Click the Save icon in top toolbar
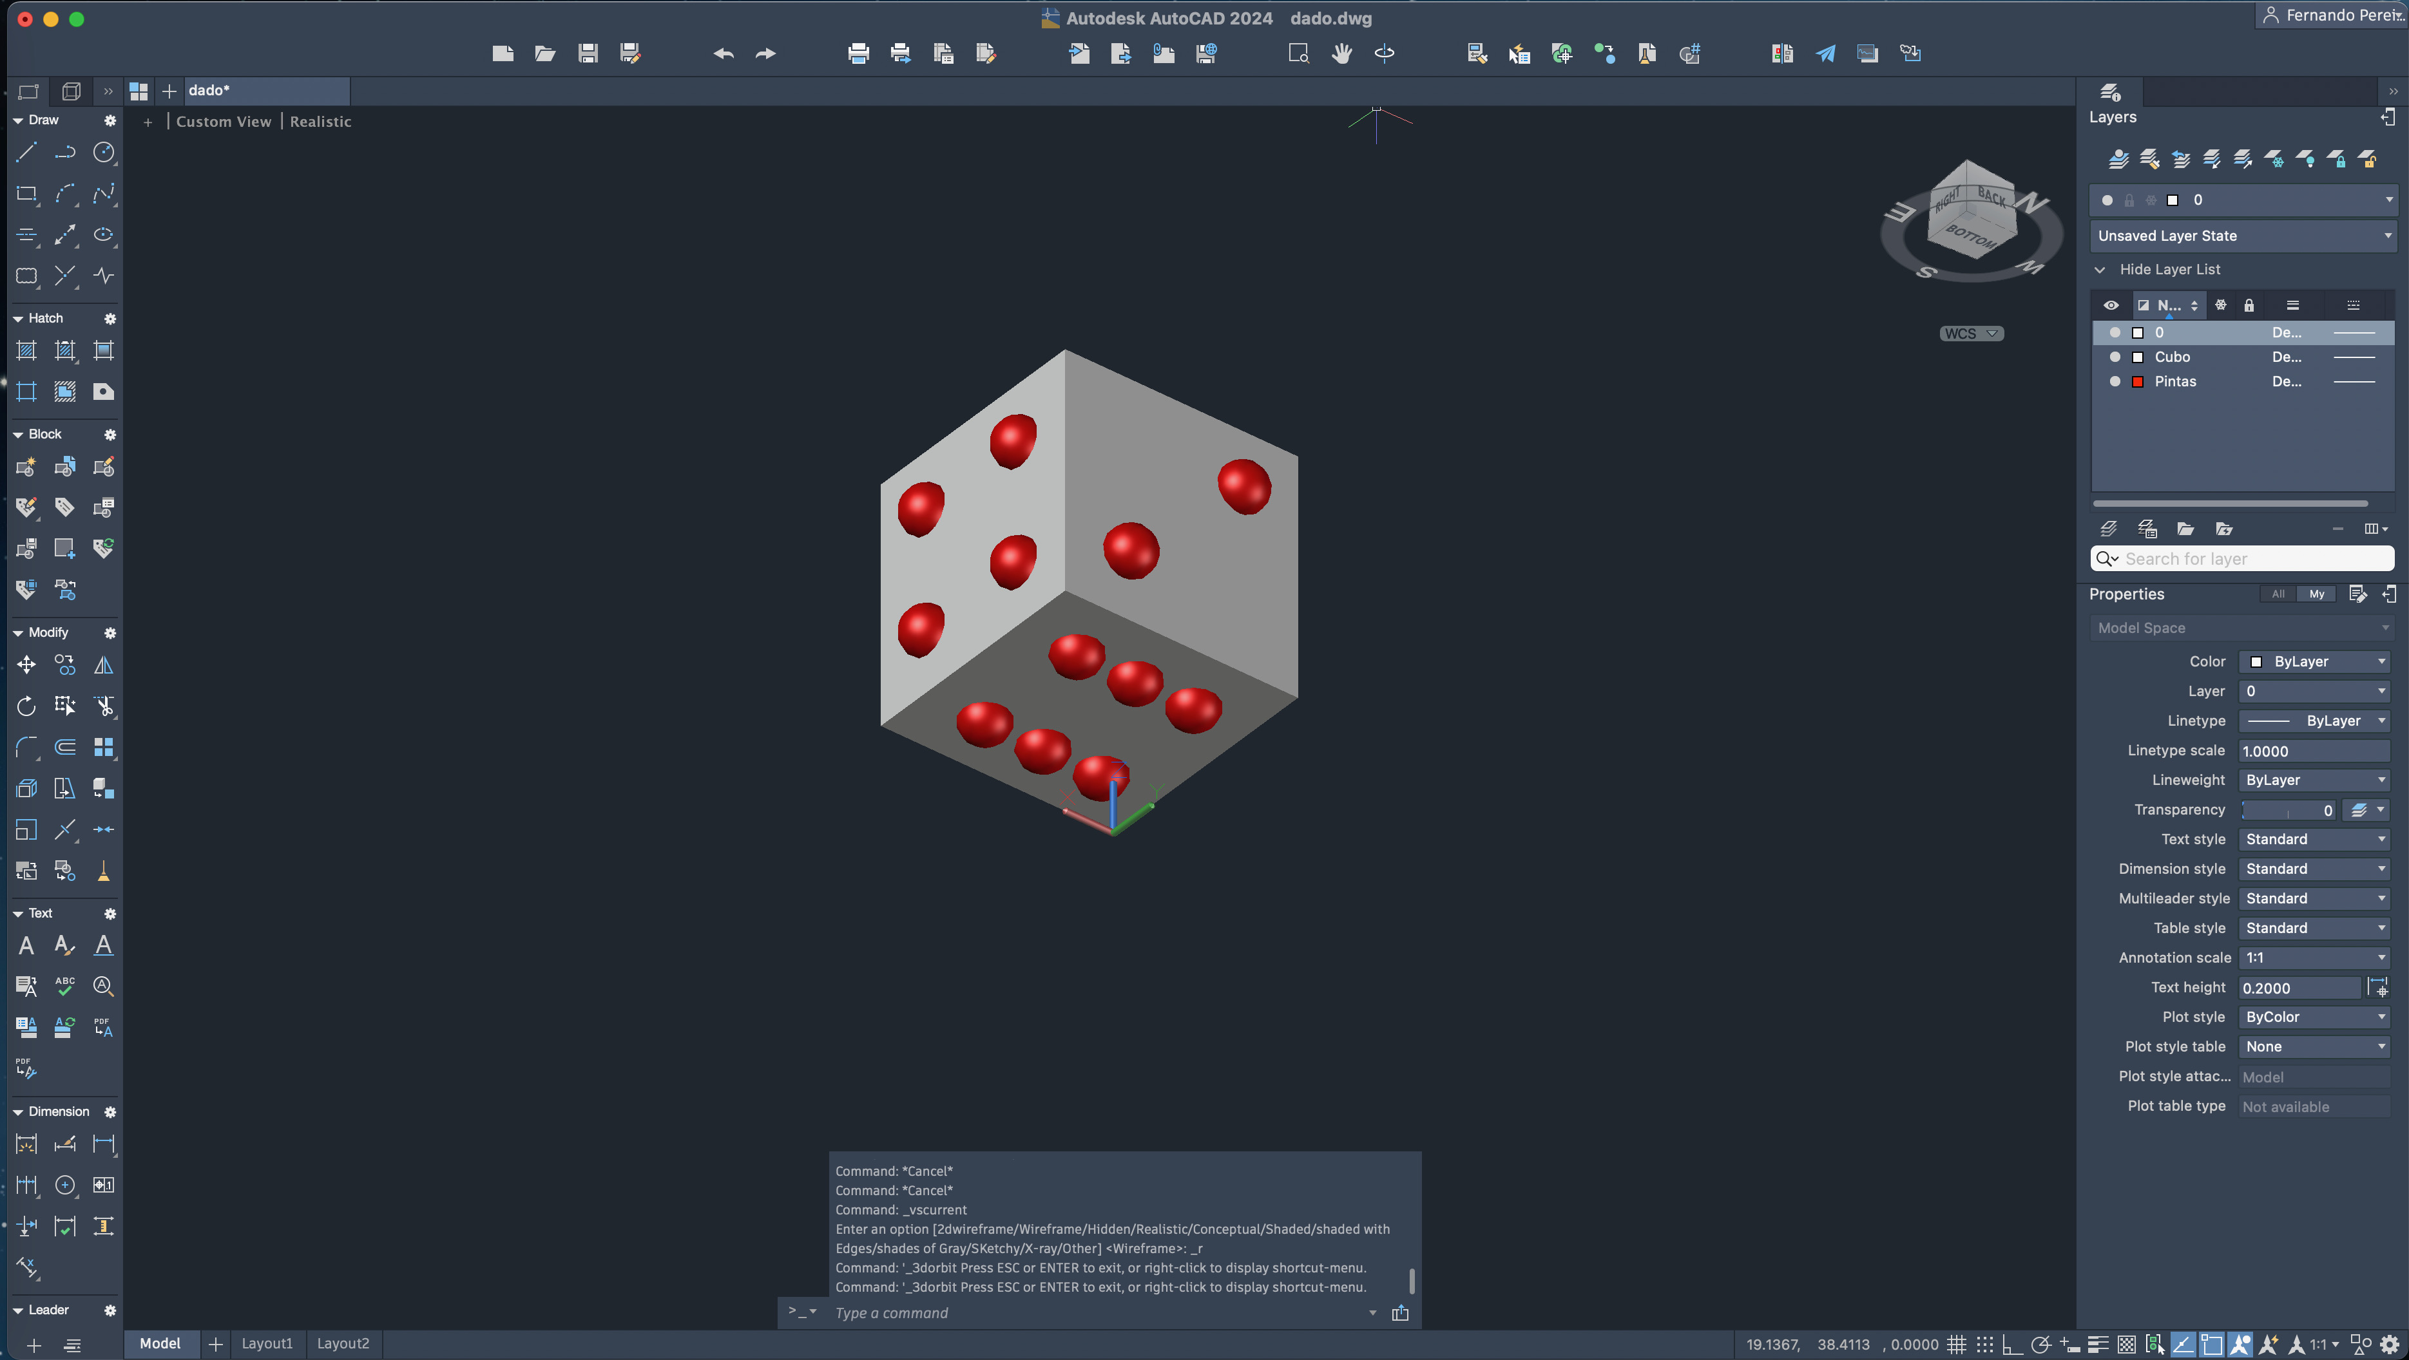Viewport: 2409px width, 1360px height. (588, 53)
